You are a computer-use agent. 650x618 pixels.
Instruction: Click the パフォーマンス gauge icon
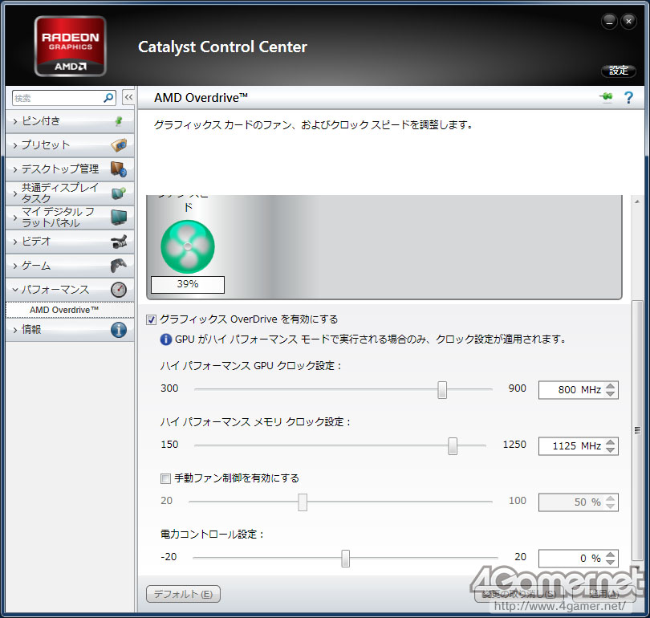119,289
